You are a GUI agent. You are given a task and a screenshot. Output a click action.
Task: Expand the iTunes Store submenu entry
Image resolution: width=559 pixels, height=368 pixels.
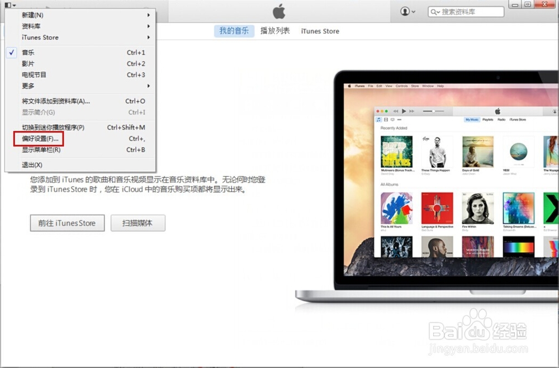point(80,37)
